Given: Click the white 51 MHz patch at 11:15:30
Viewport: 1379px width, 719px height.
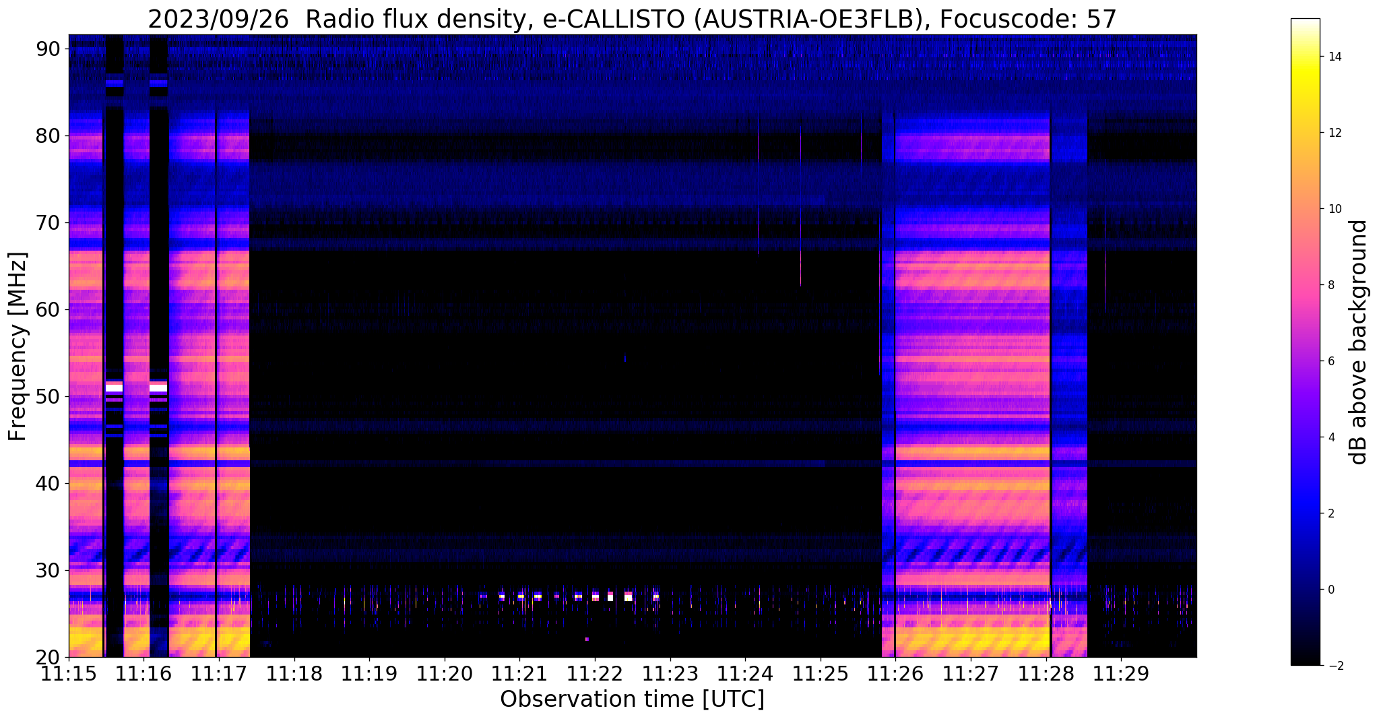Looking at the screenshot, I should (x=115, y=388).
